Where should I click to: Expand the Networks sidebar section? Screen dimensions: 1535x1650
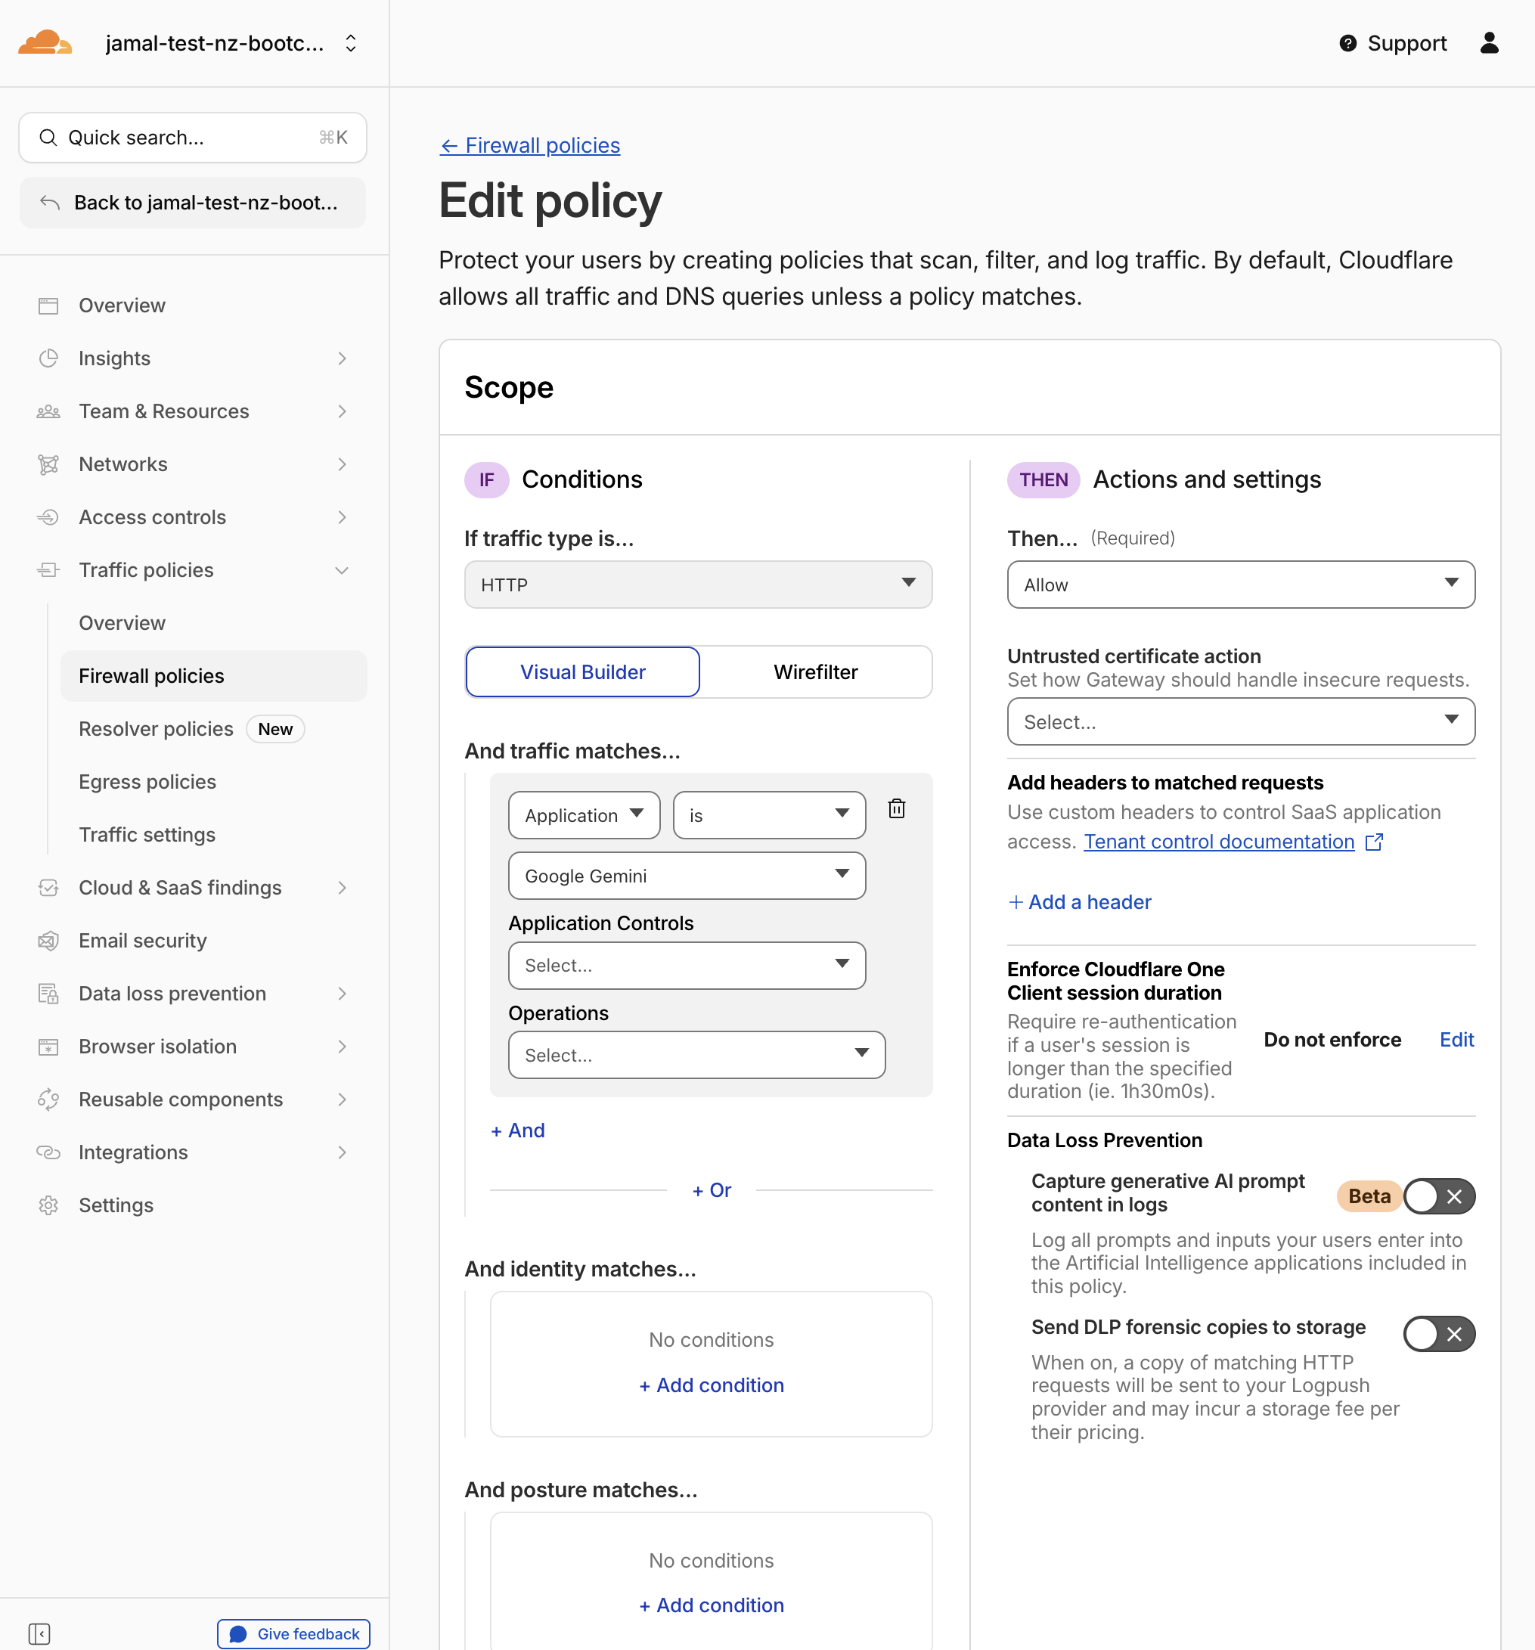(193, 464)
